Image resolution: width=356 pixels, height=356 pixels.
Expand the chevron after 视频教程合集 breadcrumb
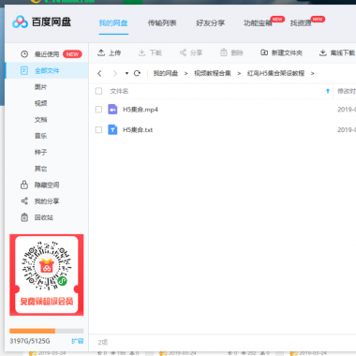pos(239,73)
